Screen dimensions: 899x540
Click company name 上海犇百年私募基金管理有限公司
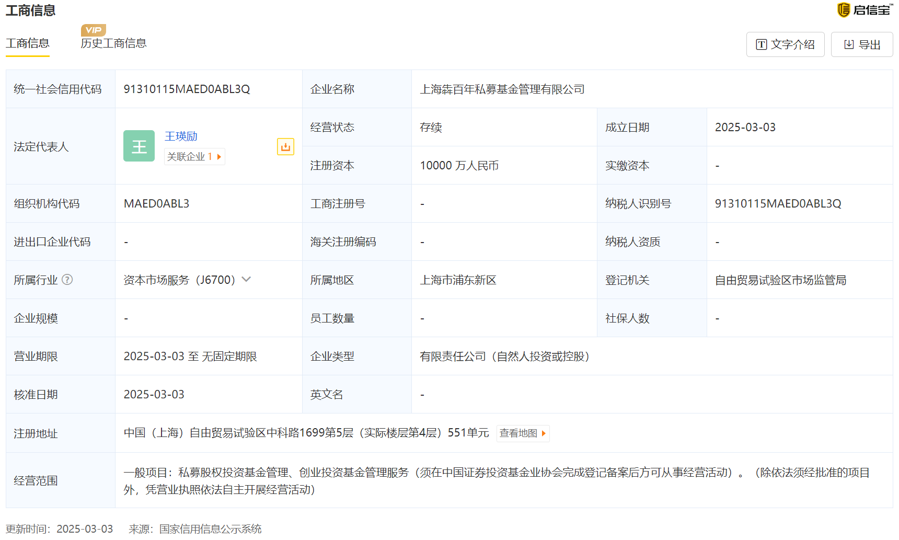pos(502,89)
